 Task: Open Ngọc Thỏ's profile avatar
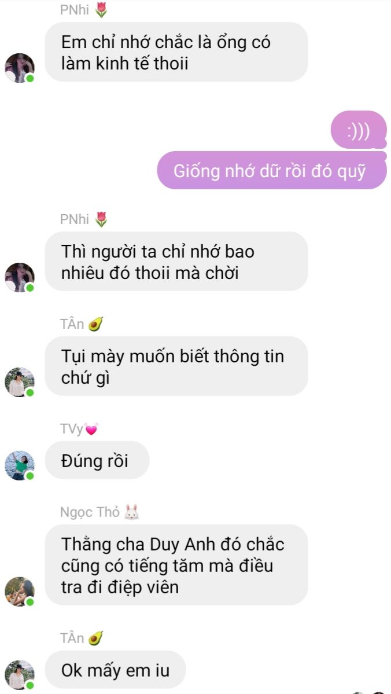point(20,592)
